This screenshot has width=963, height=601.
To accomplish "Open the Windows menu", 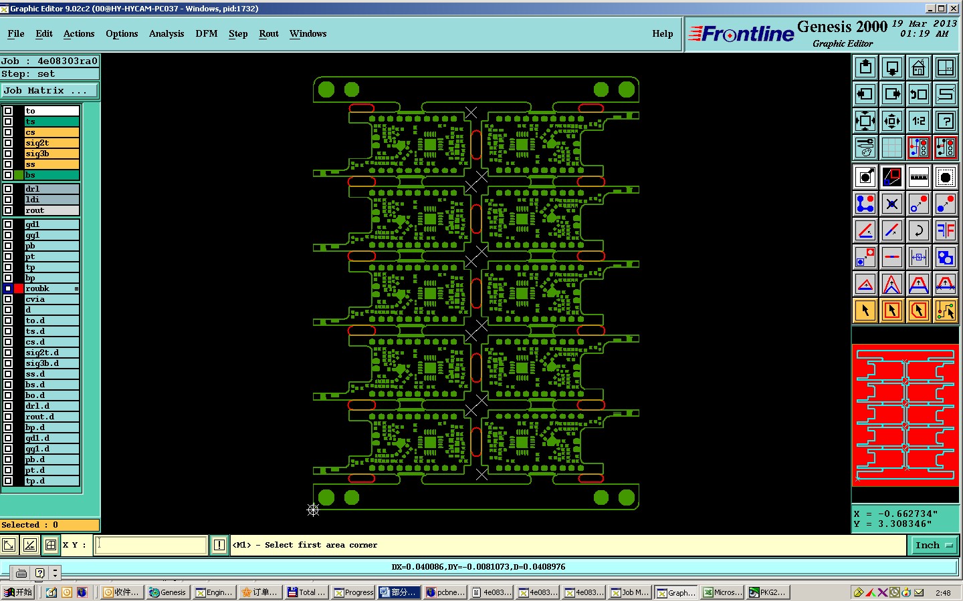I will [308, 33].
